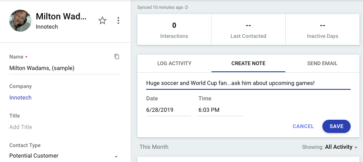Image resolution: width=363 pixels, height=162 pixels.
Task: Click the sync refresh icon
Action: (187, 7)
